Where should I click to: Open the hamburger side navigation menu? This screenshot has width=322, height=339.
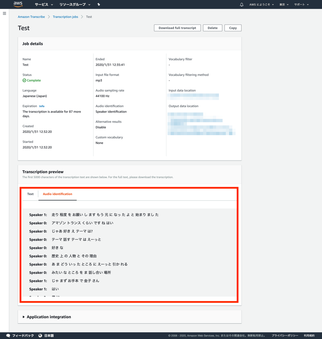click(5, 13)
